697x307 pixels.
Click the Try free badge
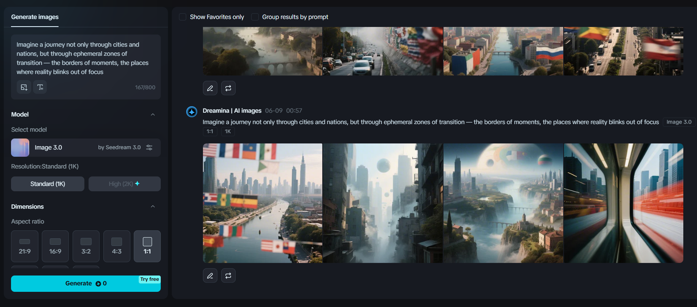click(x=150, y=279)
